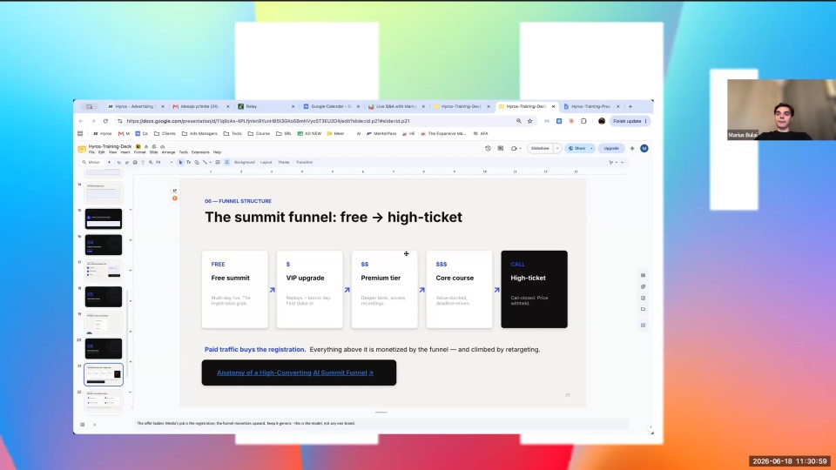The height and width of the screenshot is (470, 836).
Task: Open the comments panel icon
Action: (500, 149)
